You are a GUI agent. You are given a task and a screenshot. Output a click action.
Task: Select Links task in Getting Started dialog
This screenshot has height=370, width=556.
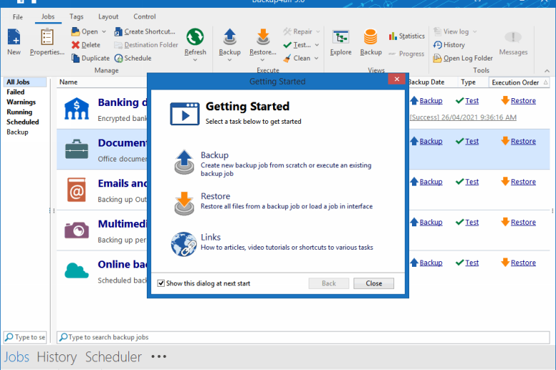click(273, 243)
